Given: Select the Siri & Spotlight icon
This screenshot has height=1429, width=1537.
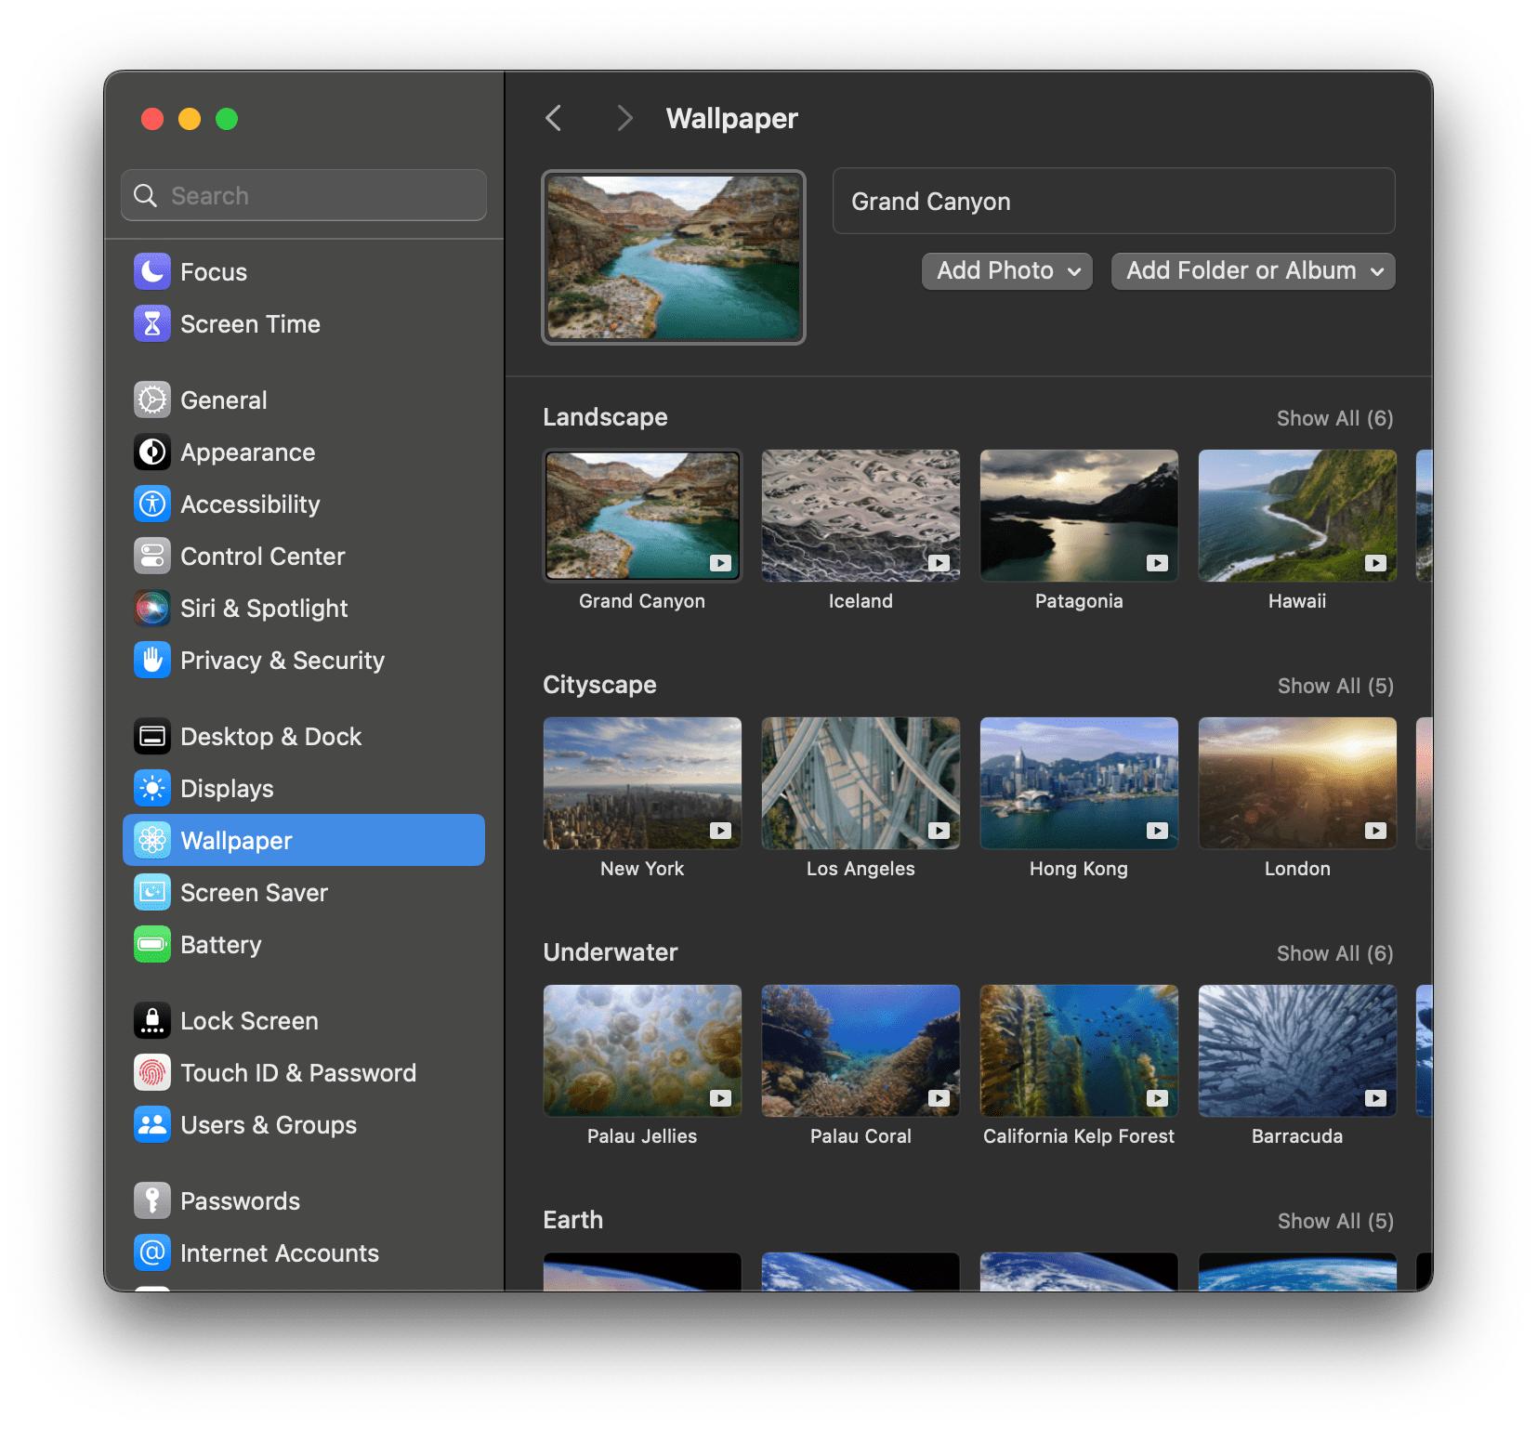Looking at the screenshot, I should pyautogui.click(x=151, y=608).
